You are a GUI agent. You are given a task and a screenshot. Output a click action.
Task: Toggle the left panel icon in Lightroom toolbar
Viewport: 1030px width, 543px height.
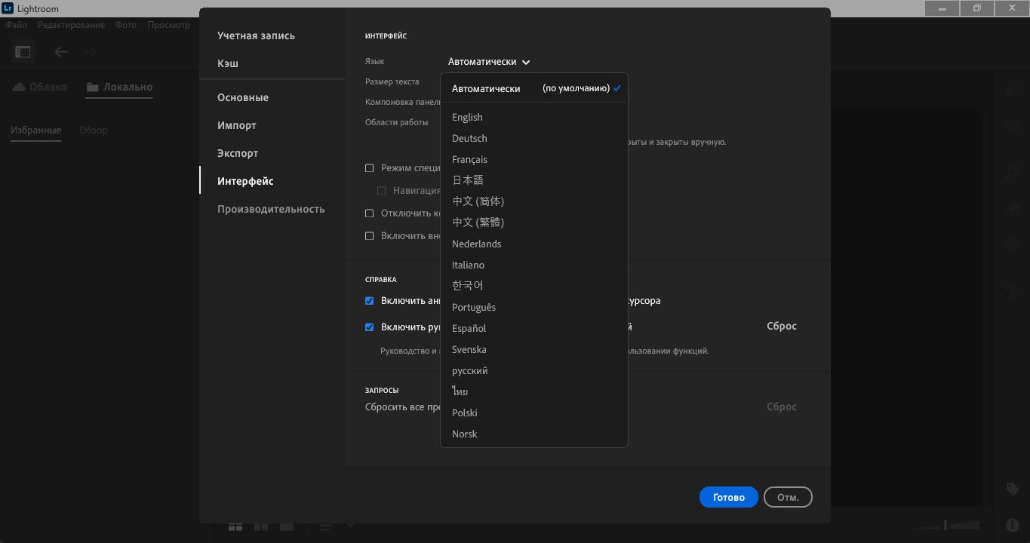pos(23,52)
